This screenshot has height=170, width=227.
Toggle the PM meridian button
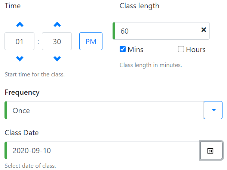pyautogui.click(x=91, y=41)
